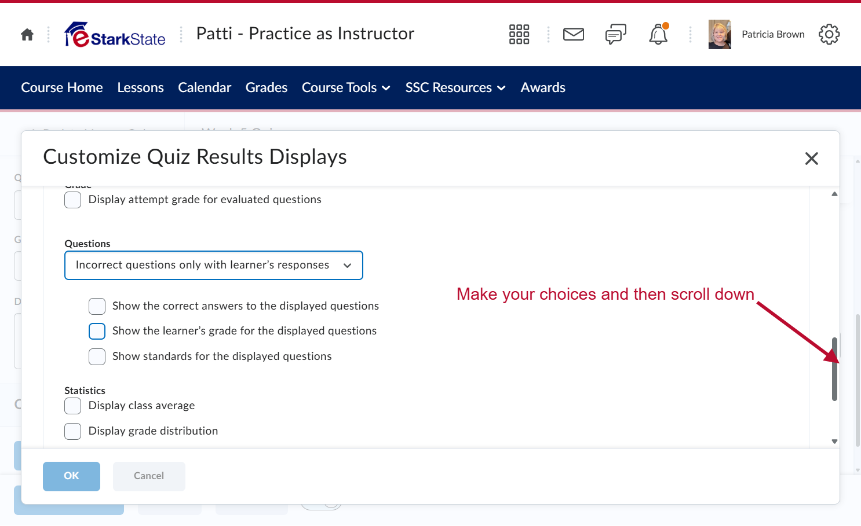
Task: Expand the SSC Resources menu
Action: coord(455,87)
